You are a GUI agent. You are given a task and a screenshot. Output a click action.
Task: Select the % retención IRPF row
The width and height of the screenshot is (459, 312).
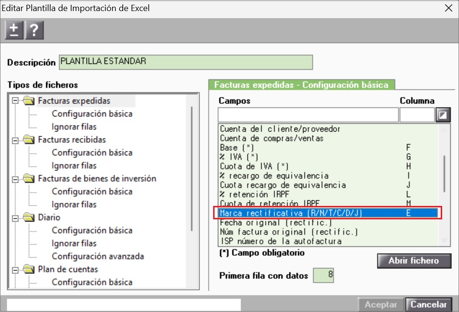click(x=328, y=194)
